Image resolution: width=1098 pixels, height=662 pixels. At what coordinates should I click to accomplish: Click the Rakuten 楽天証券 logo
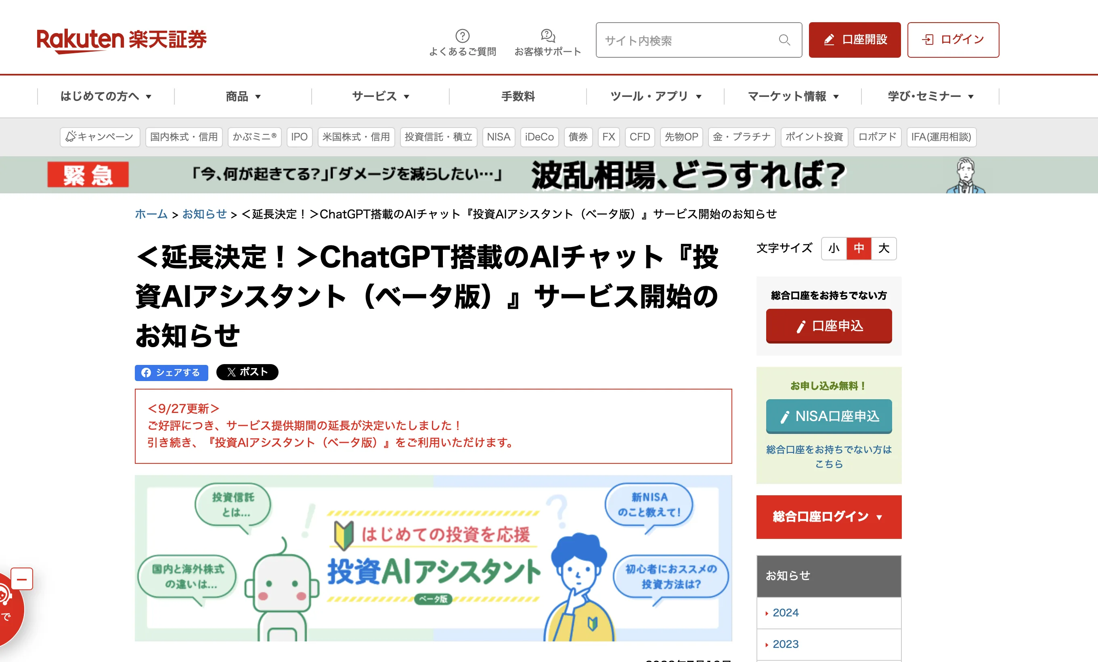point(121,40)
